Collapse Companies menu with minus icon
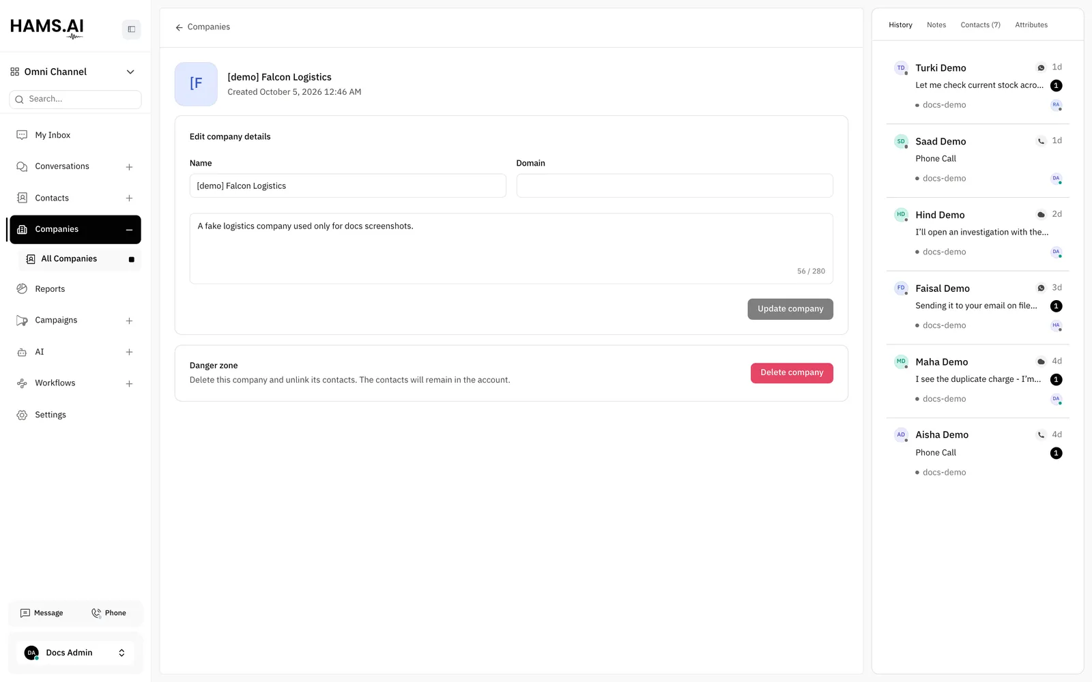1092x682 pixels. (129, 230)
